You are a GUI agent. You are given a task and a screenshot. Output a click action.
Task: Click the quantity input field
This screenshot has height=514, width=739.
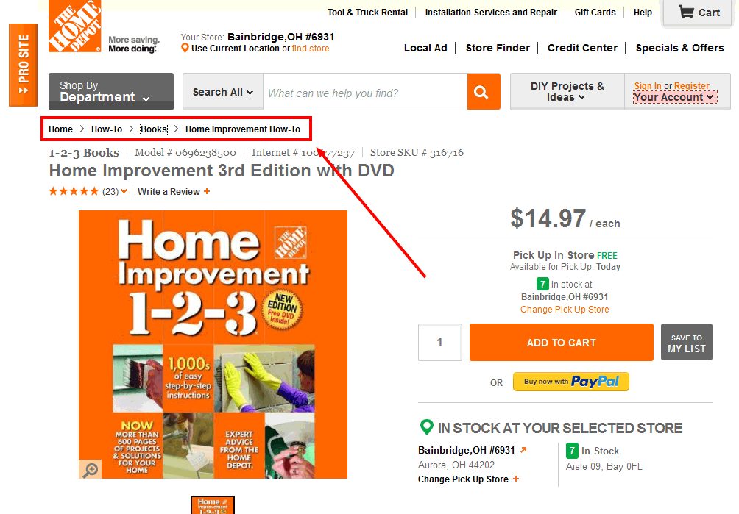click(439, 342)
